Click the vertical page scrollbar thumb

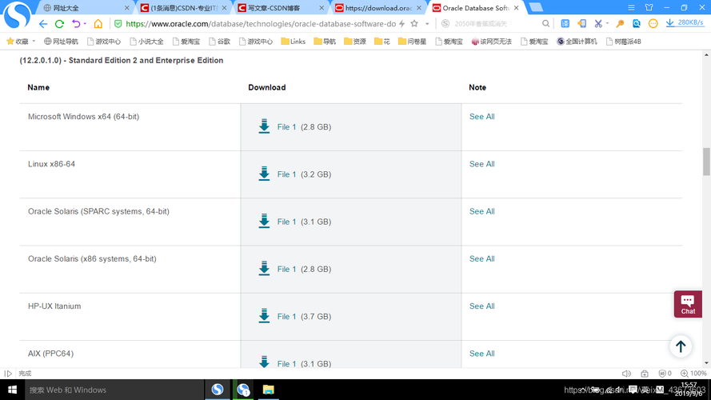click(706, 161)
